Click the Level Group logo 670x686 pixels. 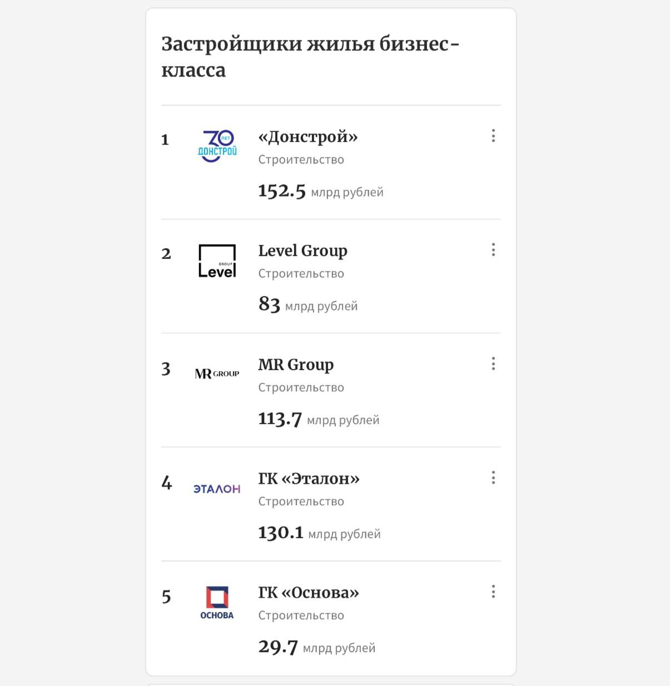[217, 260]
